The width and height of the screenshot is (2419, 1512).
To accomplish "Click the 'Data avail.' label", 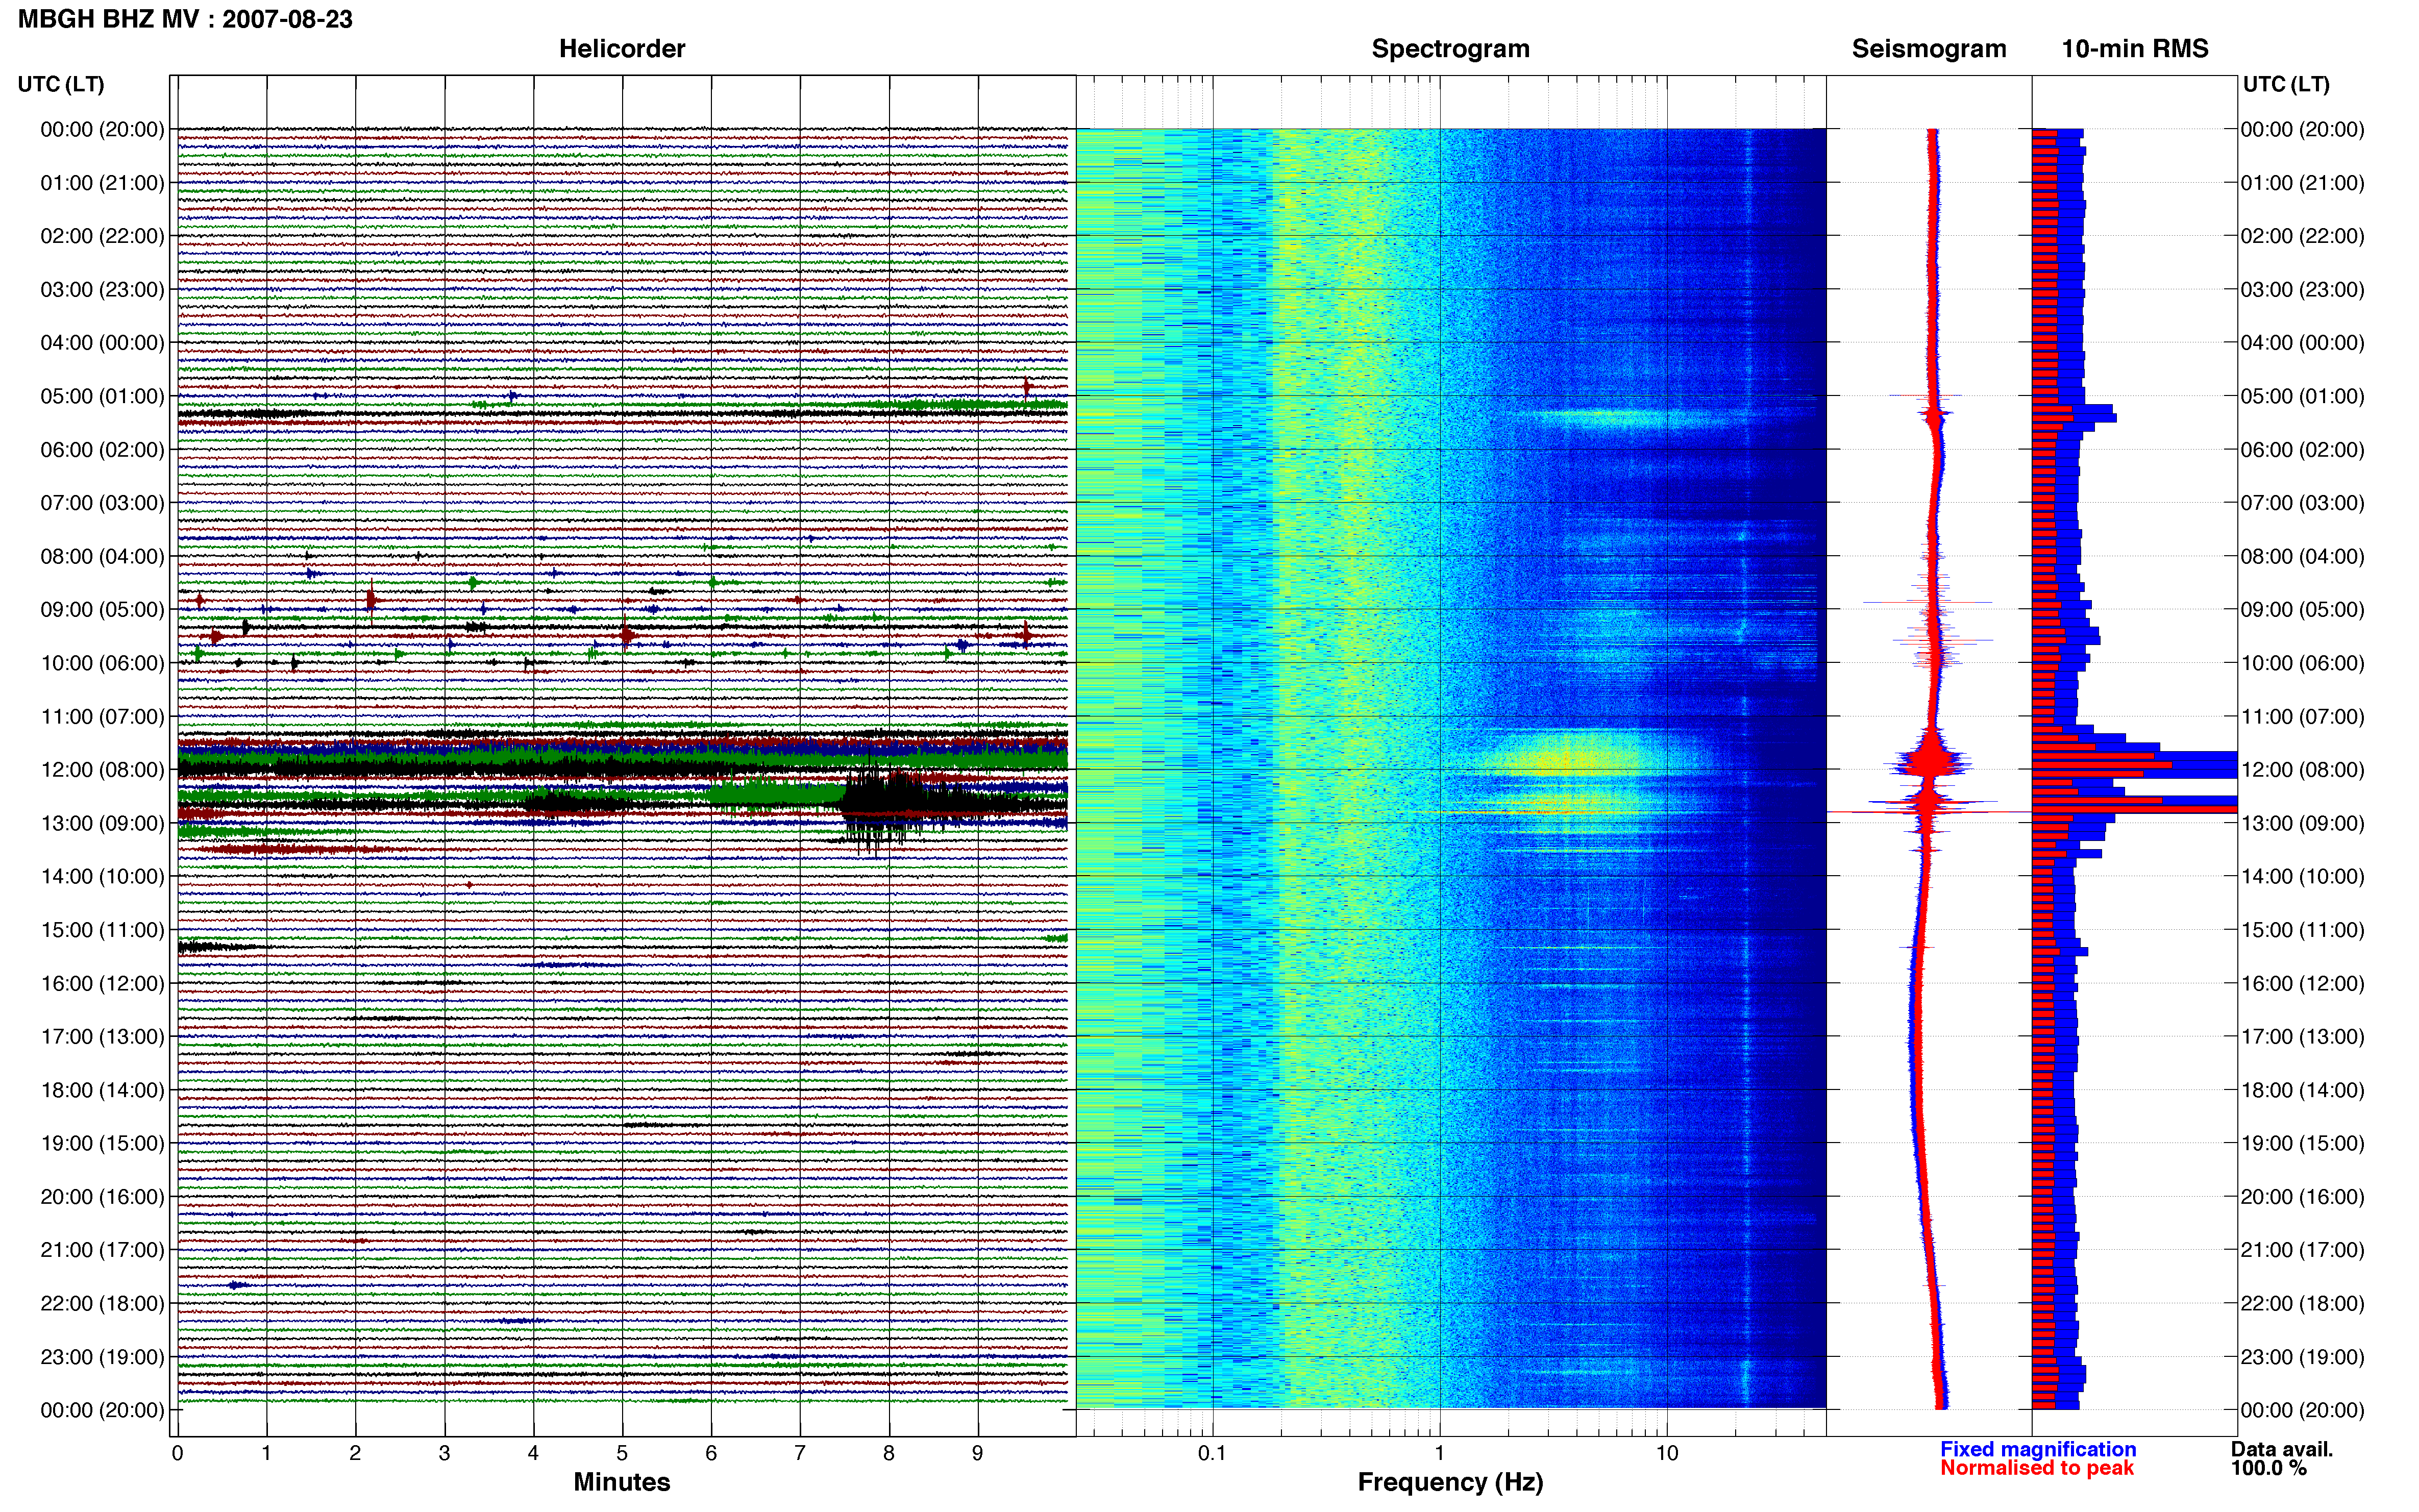I will point(2281,1449).
